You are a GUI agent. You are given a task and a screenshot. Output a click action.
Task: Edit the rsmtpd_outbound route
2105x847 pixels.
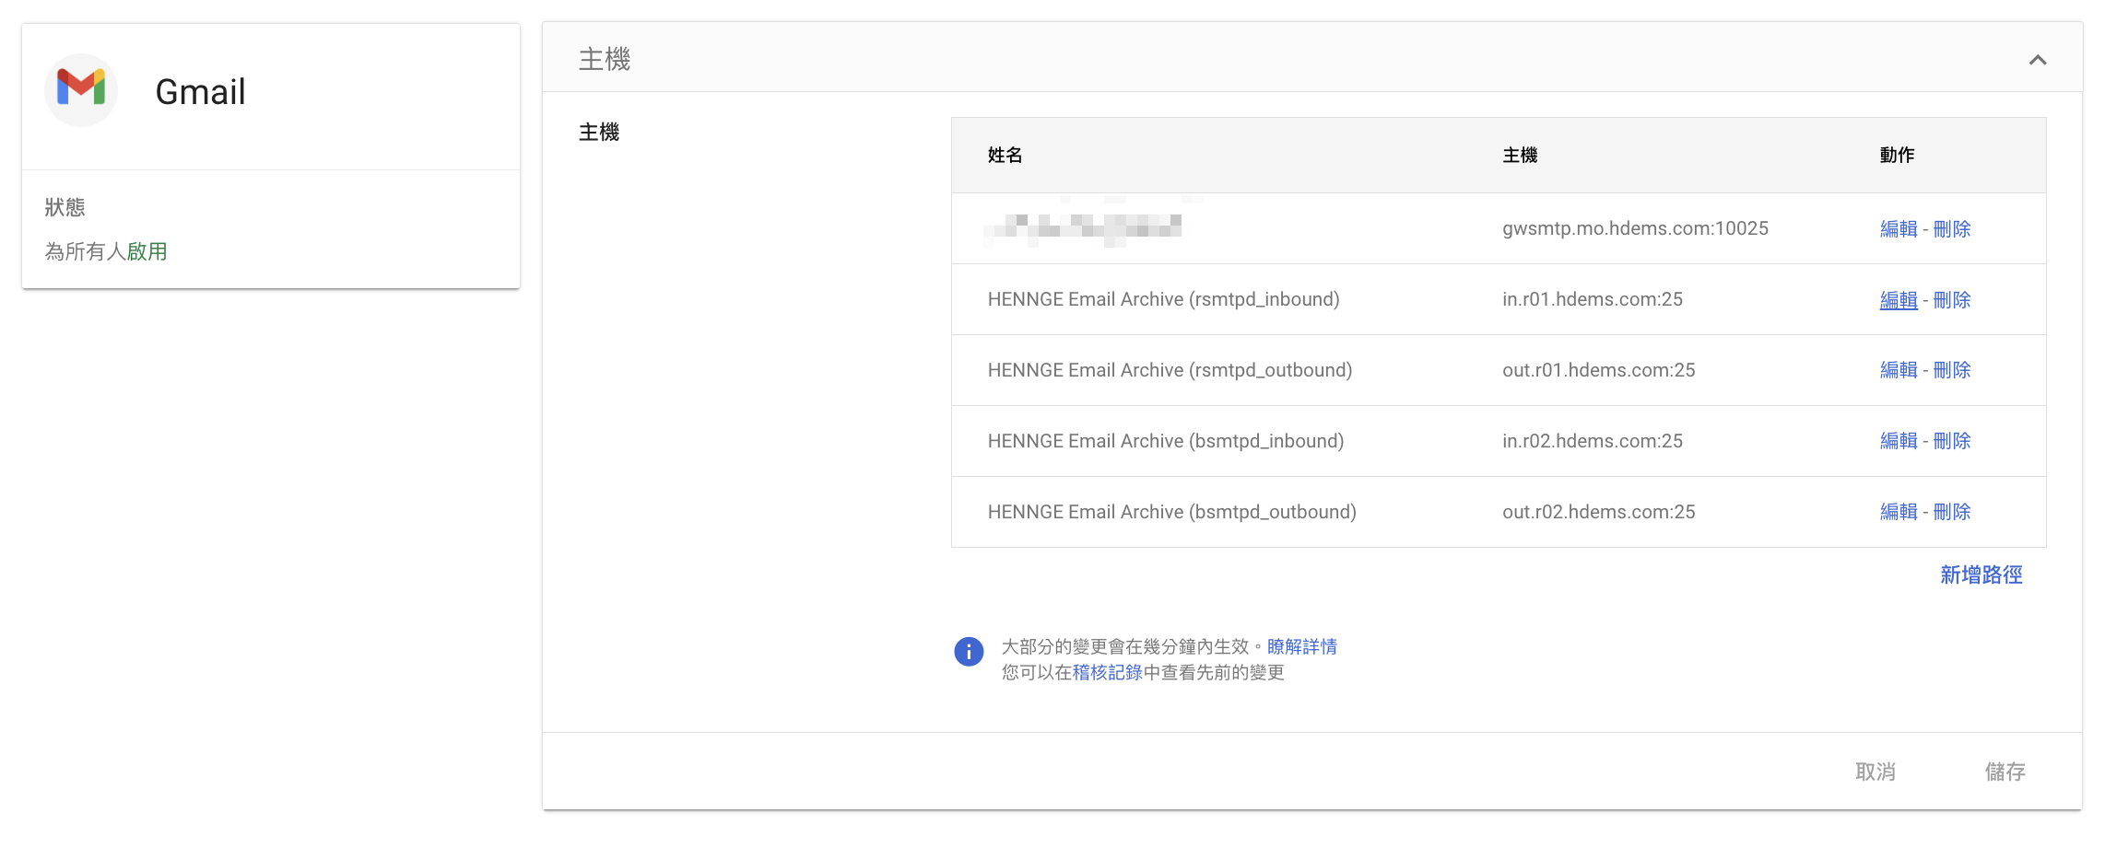[x=1899, y=370]
